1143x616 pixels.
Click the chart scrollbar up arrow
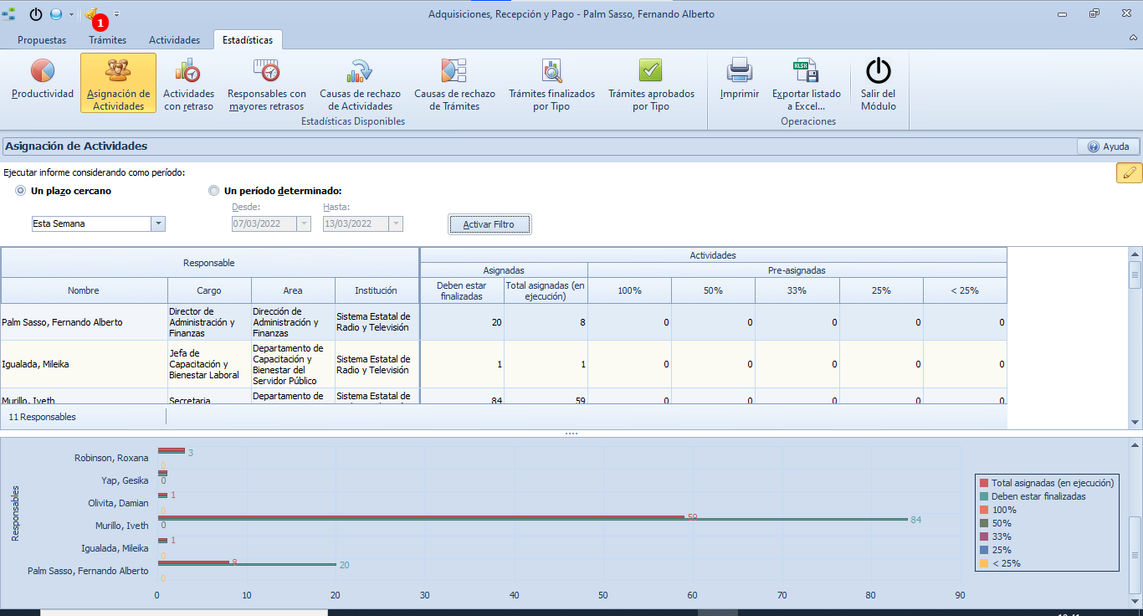pos(1135,444)
